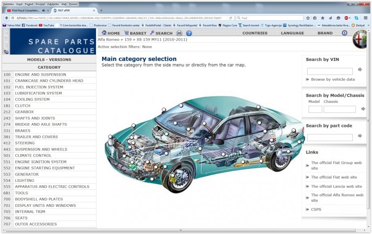372x234 pixels.
Task: Click the Alfa Romeo logo badge
Action: [x=359, y=40]
